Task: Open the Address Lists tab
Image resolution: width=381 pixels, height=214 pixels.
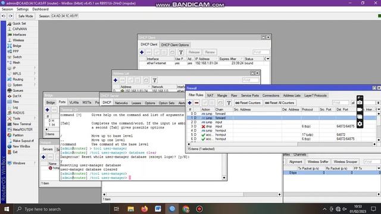Action: pyautogui.click(x=292, y=96)
